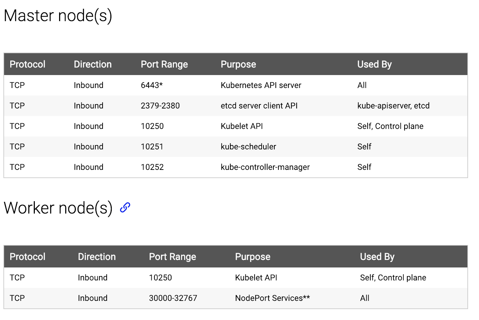Select the 6443* port cell
Viewport: 479px width, 320px height.
pyautogui.click(x=152, y=85)
